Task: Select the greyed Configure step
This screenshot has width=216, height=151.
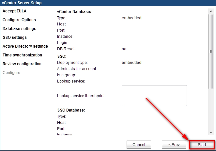Action: coord(11,73)
